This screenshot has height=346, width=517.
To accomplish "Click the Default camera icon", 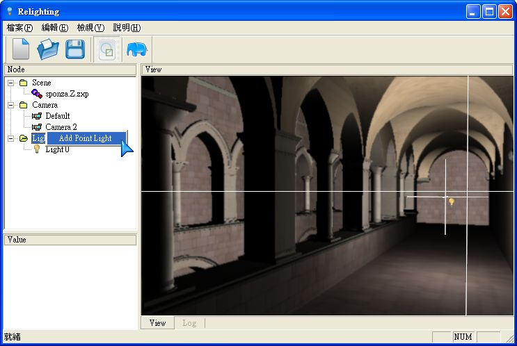I will tap(37, 116).
